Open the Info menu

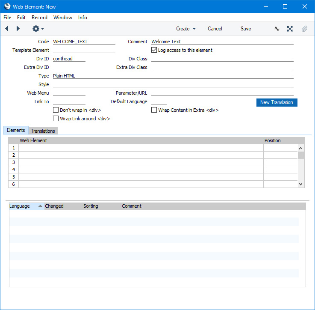(82, 18)
